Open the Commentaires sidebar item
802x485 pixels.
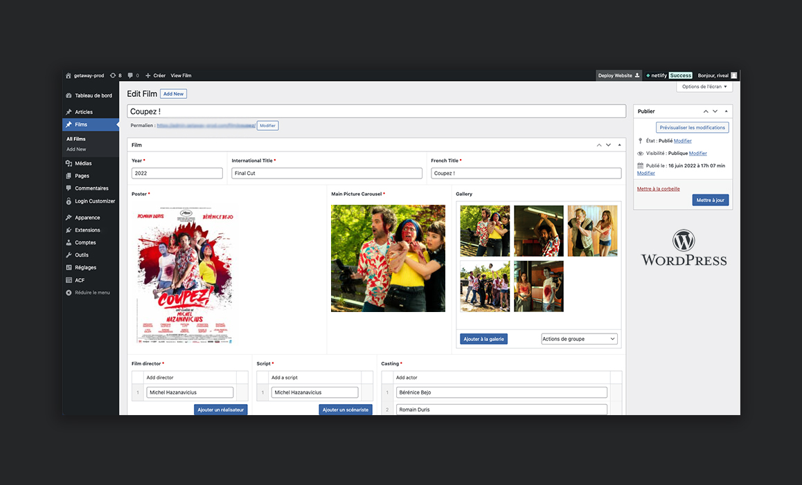tap(91, 188)
